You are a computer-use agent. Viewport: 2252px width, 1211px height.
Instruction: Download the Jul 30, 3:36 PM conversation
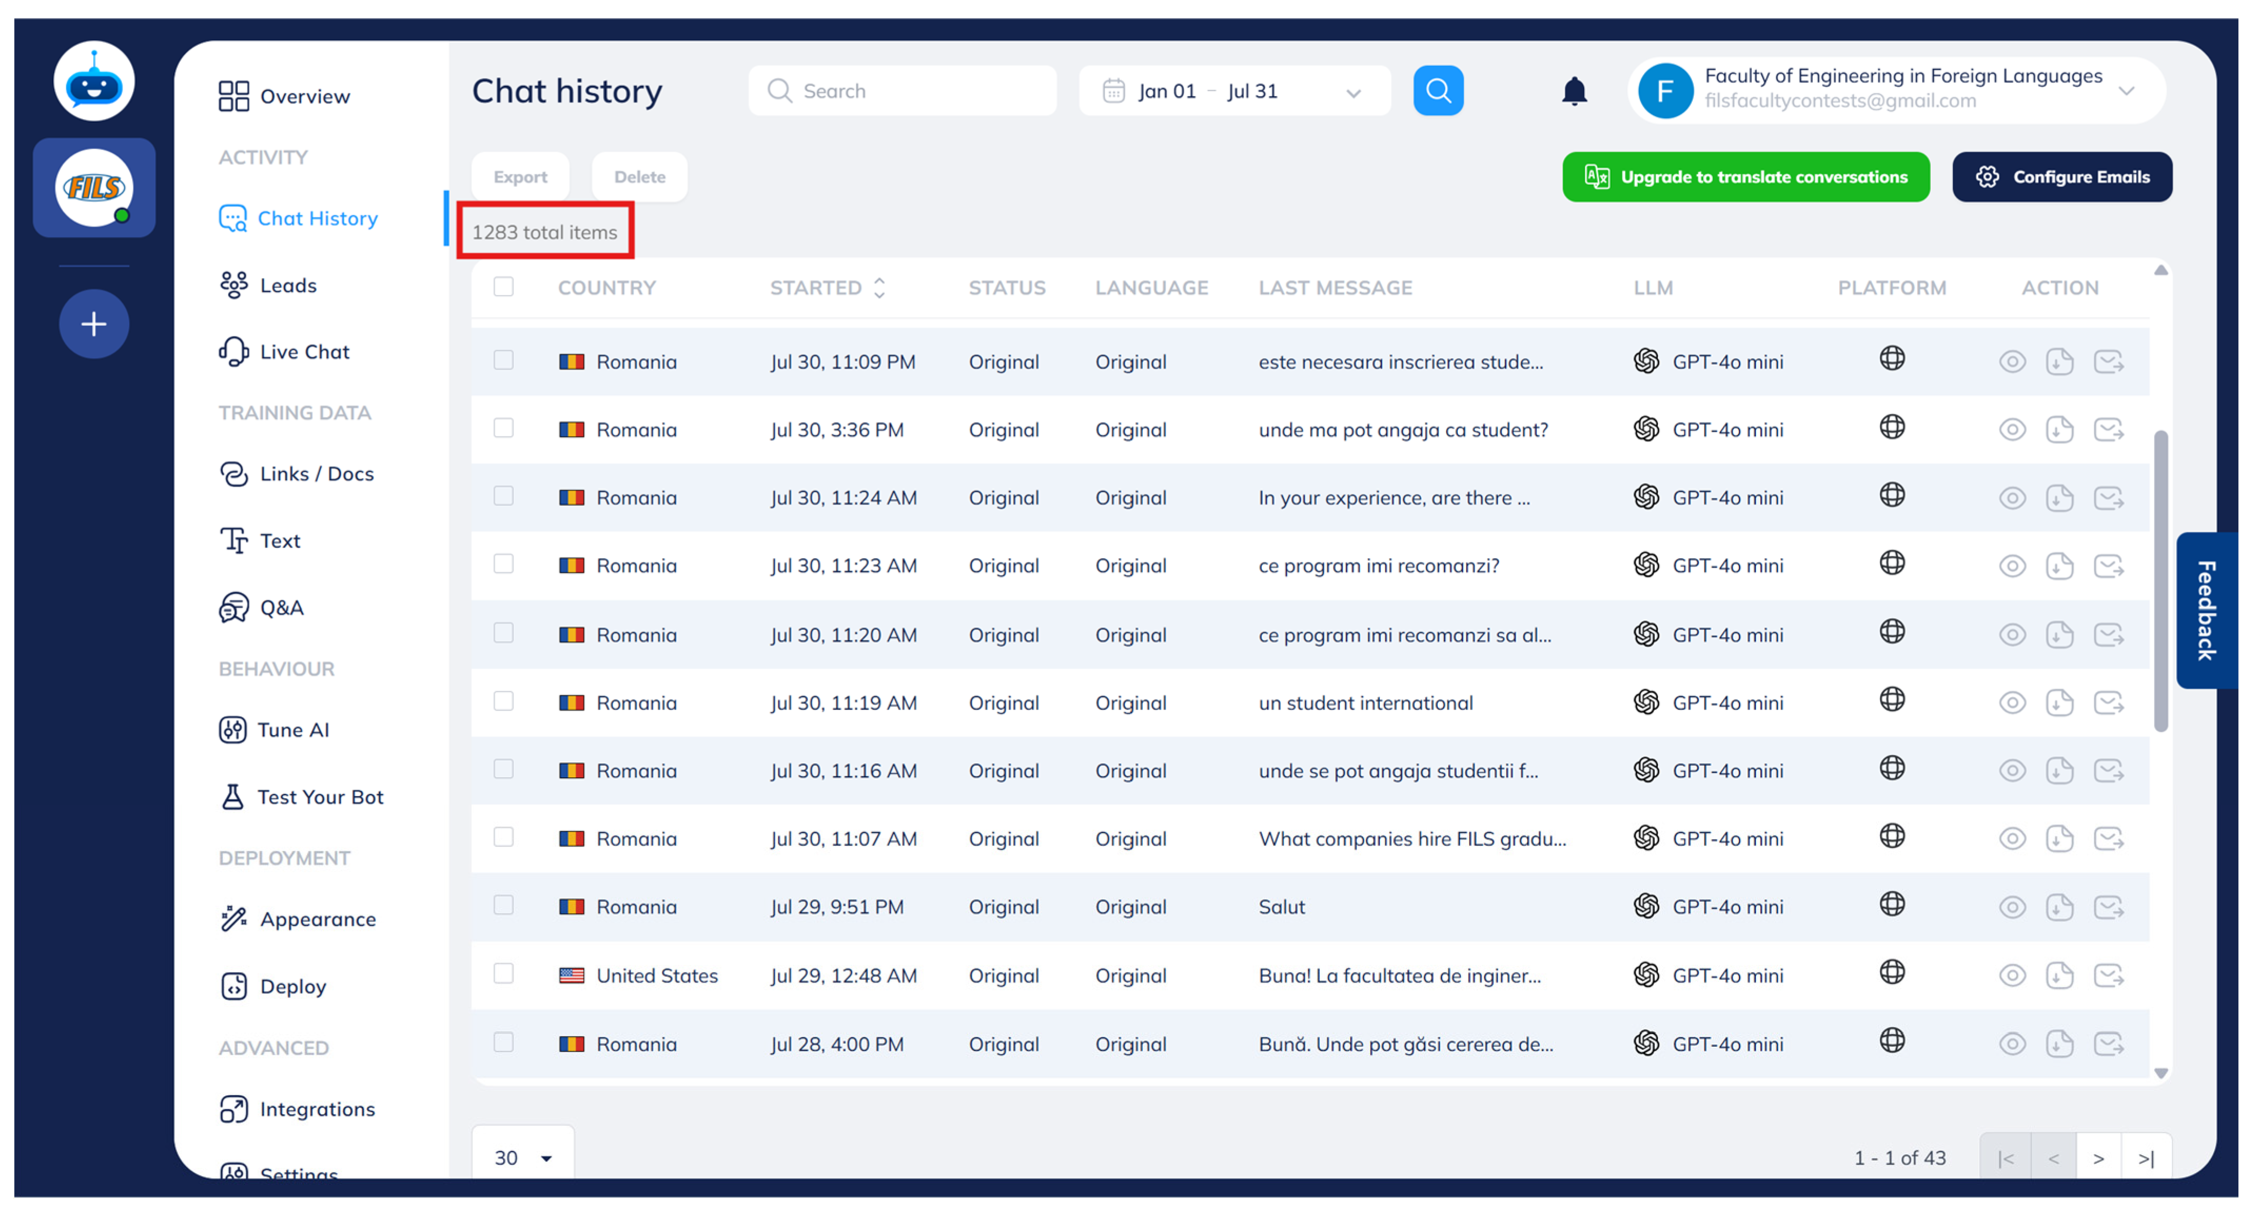click(2059, 430)
